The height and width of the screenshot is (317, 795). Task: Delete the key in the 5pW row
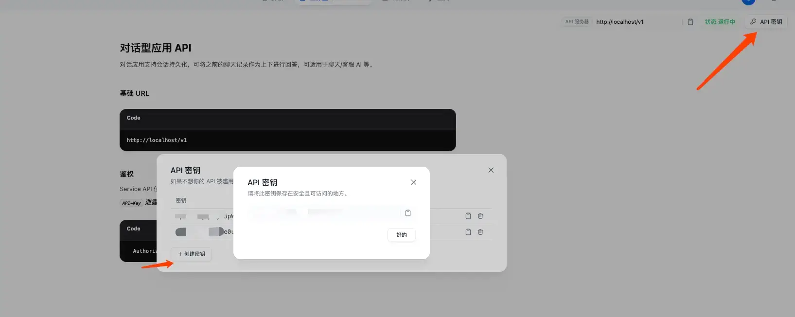click(480, 216)
